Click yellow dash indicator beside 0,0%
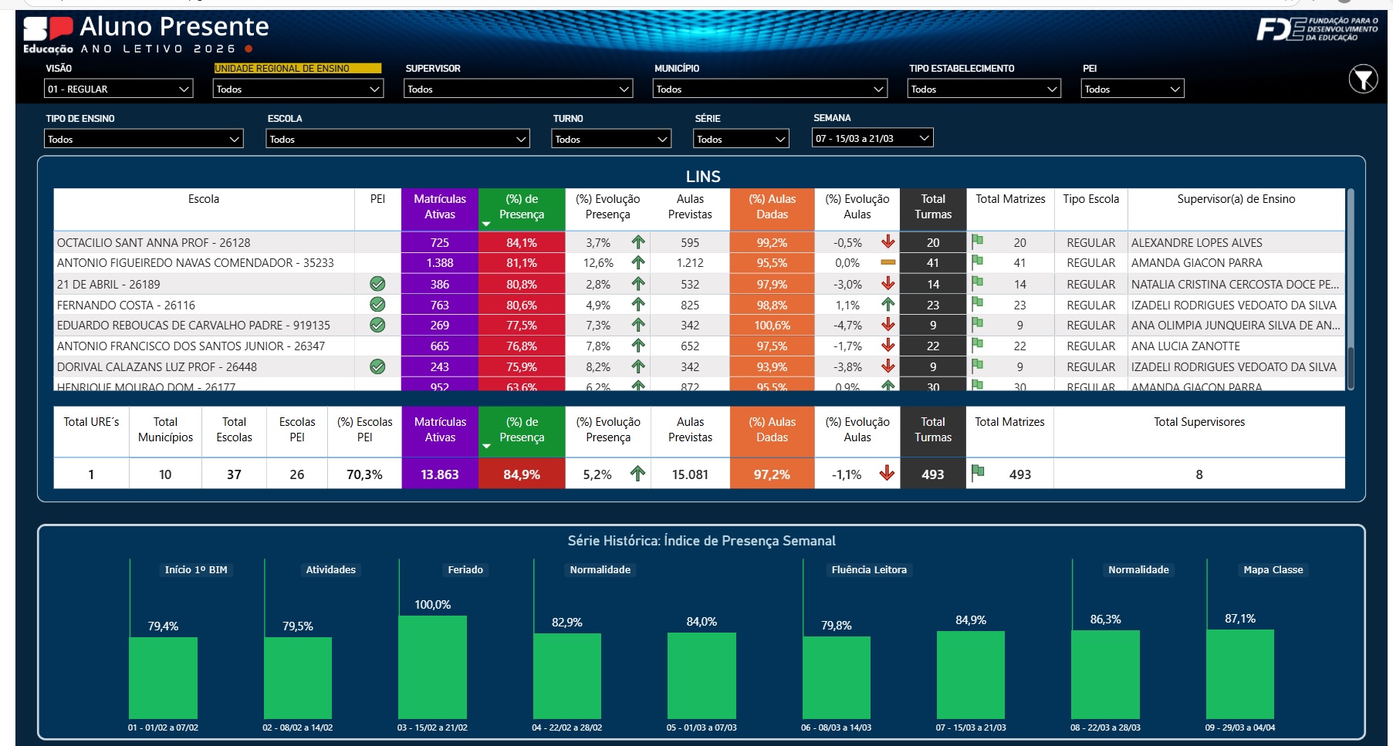1393x746 pixels. pyautogui.click(x=888, y=263)
